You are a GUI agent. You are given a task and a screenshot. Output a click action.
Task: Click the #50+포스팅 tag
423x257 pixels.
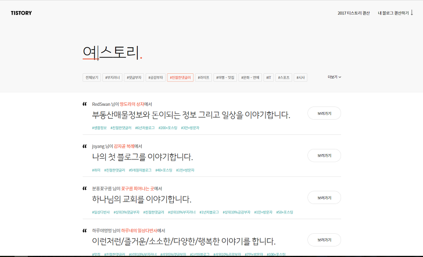coord(285,212)
